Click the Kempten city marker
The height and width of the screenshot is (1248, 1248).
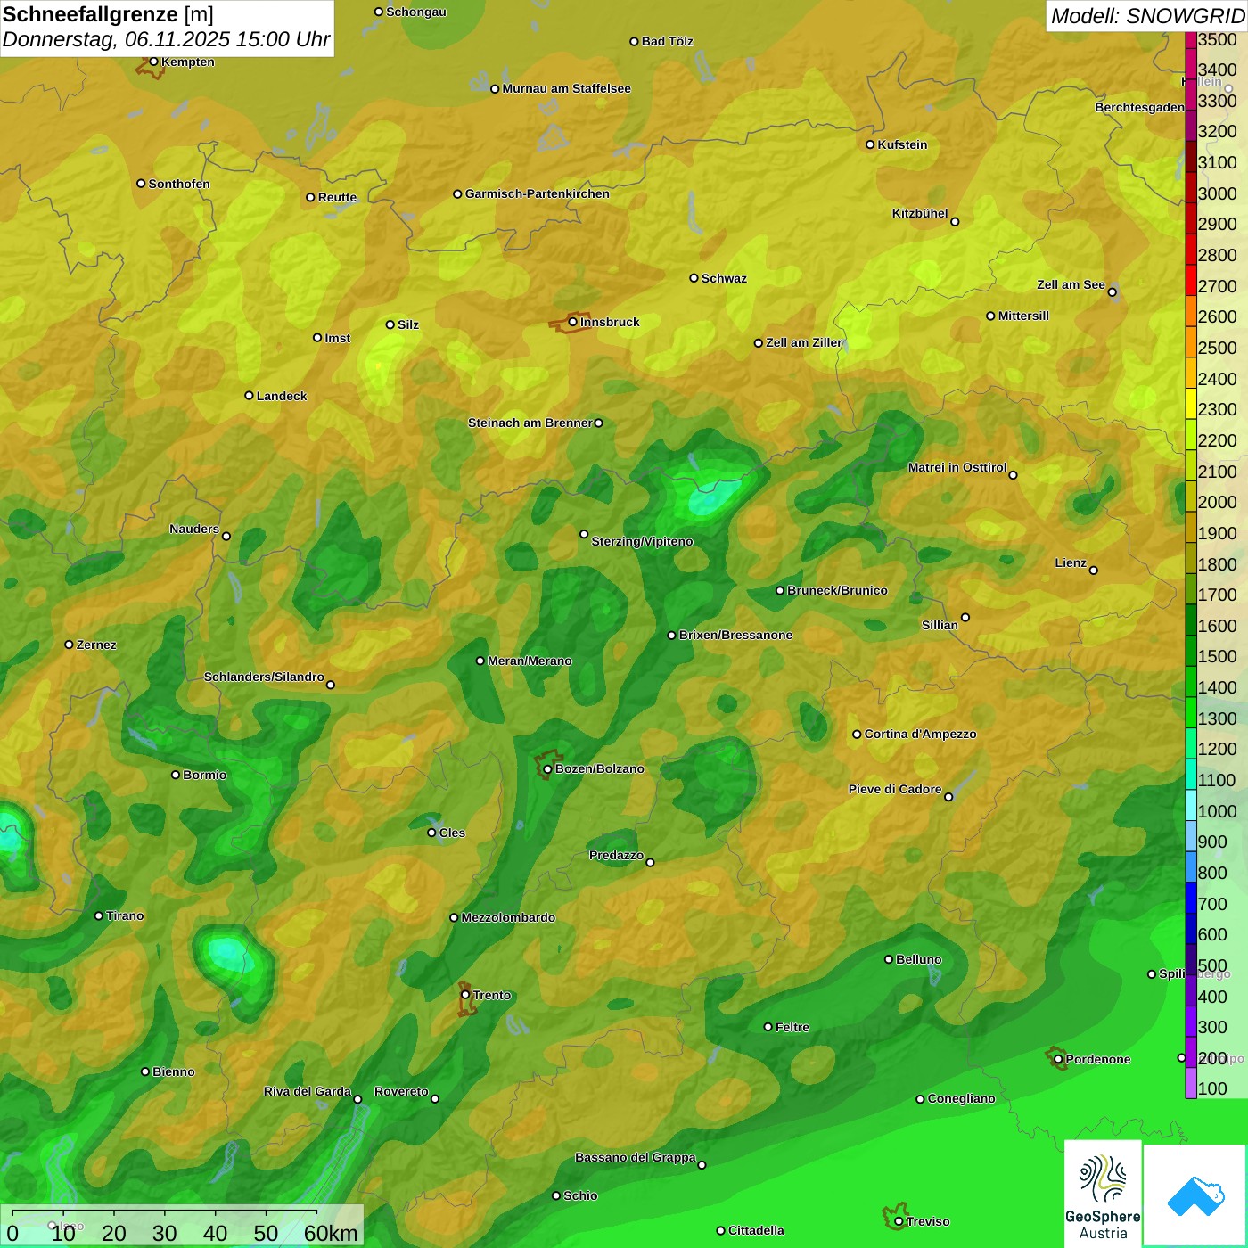point(153,62)
